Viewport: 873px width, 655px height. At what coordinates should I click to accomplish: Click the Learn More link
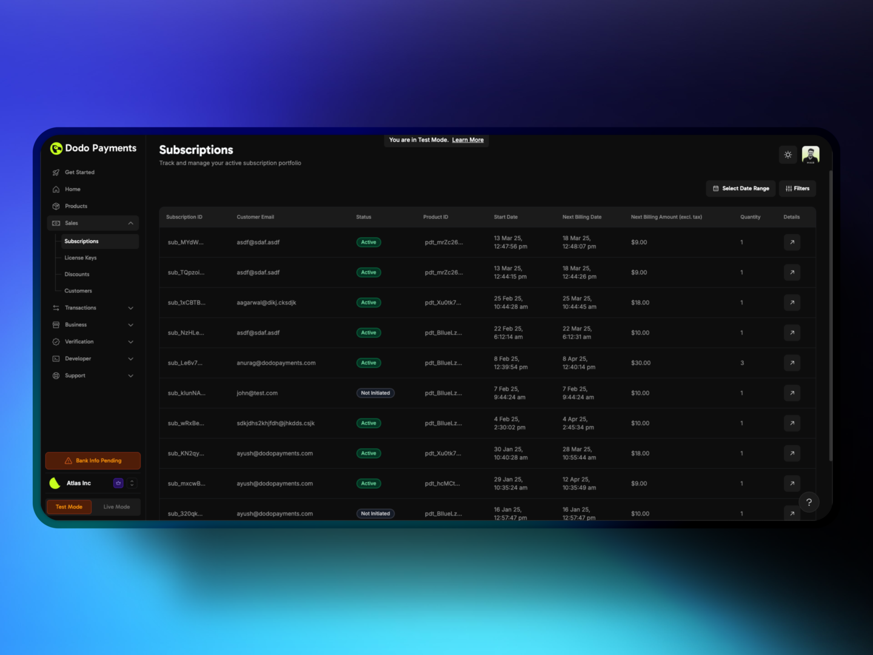pos(468,140)
